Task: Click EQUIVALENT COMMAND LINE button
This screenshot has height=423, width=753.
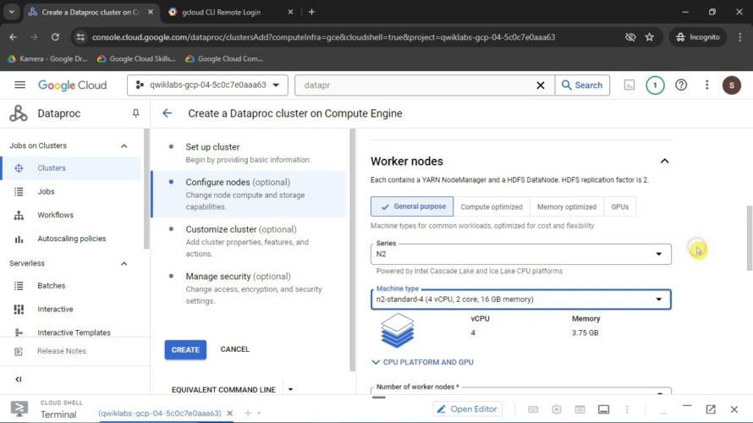Action: [223, 389]
